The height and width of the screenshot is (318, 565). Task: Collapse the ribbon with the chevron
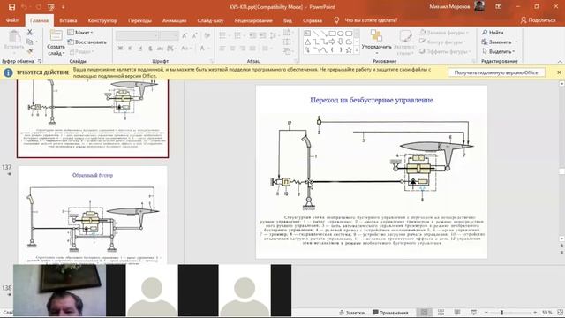coord(560,61)
